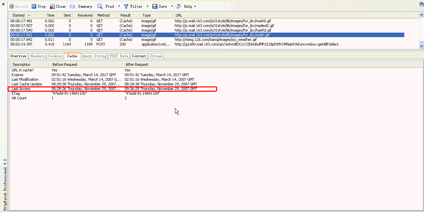Click the Clear log icon
424x212 pixels.
pos(52,6)
